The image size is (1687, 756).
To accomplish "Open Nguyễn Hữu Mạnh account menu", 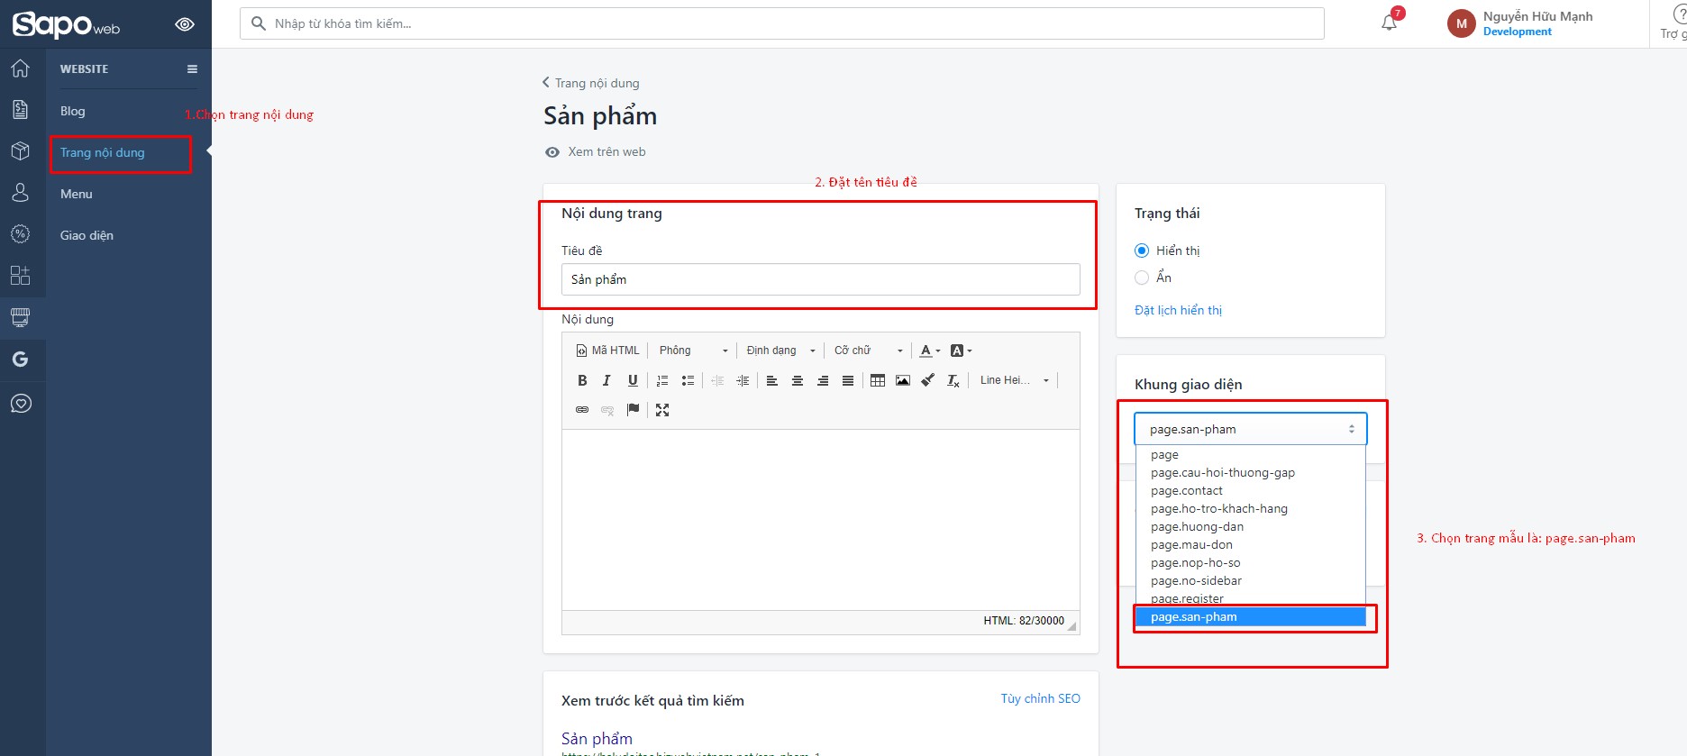I will [x=1520, y=23].
